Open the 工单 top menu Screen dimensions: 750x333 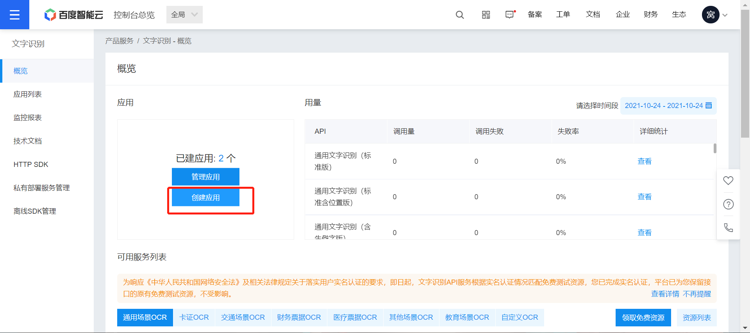[563, 14]
